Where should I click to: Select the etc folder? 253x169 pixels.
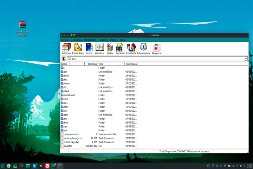(99, 80)
